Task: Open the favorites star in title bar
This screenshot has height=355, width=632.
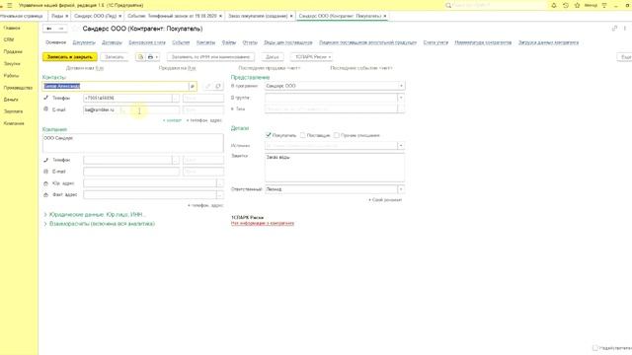Action: click(x=577, y=5)
